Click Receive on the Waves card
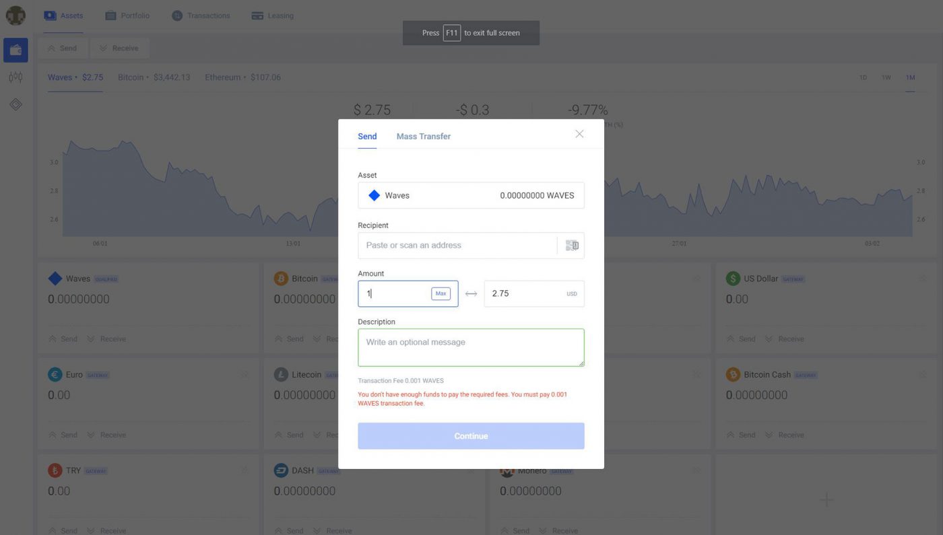Viewport: 943px width, 535px height. (106, 339)
